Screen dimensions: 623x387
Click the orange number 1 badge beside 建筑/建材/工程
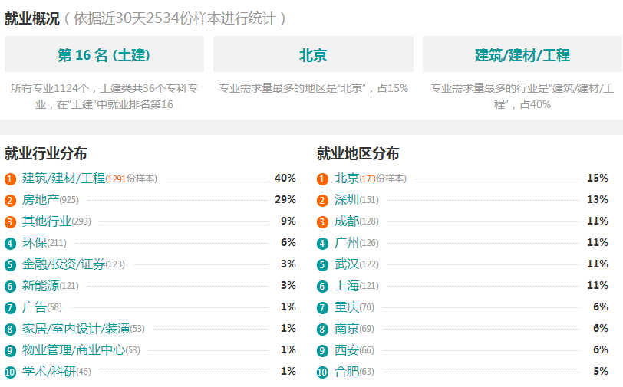10,179
